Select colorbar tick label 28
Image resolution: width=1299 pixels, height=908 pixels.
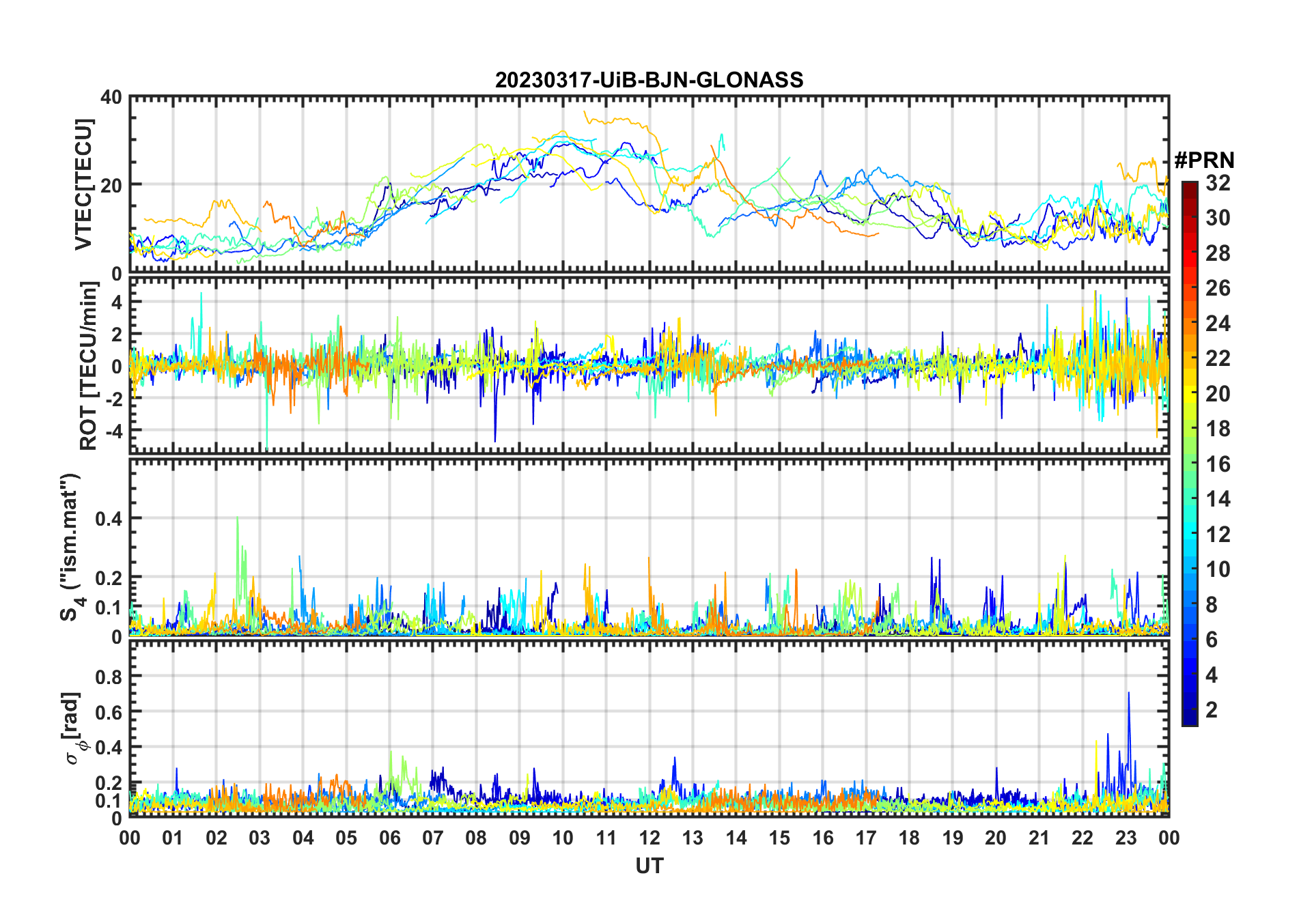pos(1218,253)
